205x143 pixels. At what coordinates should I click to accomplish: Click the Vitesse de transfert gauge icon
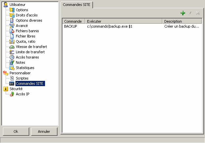pos(12,47)
